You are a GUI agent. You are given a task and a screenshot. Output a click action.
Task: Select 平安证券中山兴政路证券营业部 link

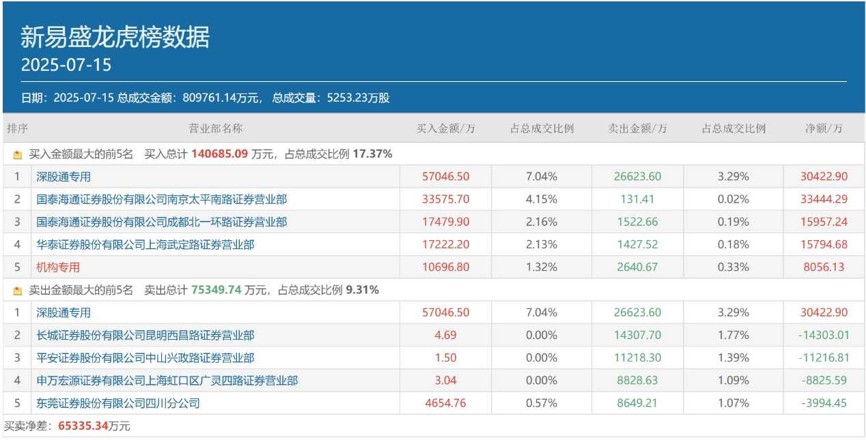click(145, 357)
